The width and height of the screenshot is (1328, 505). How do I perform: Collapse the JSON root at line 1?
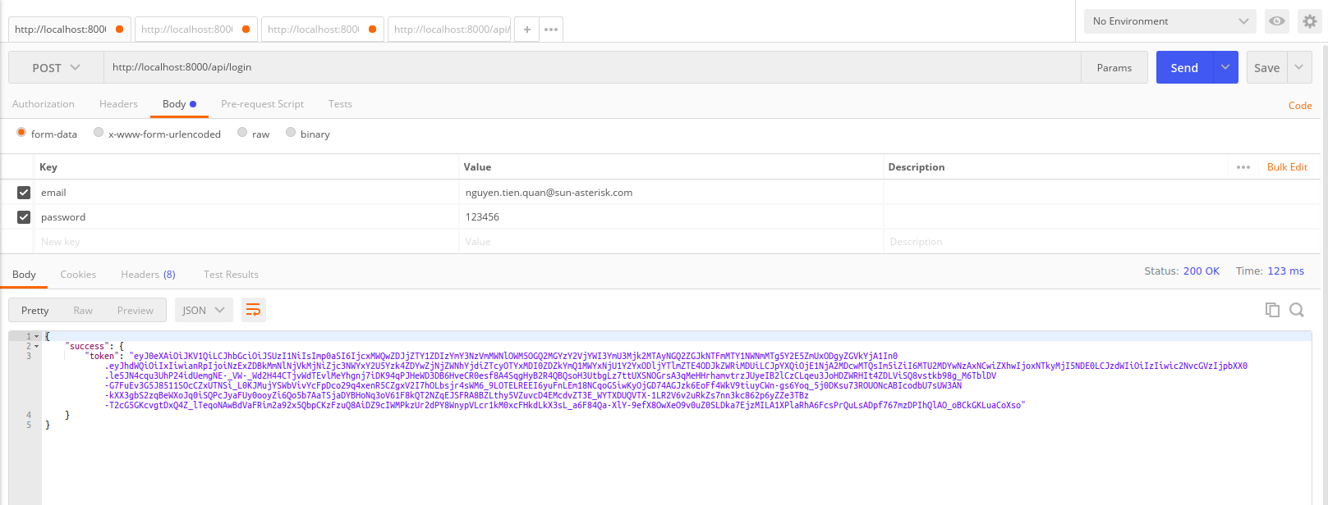[37, 336]
